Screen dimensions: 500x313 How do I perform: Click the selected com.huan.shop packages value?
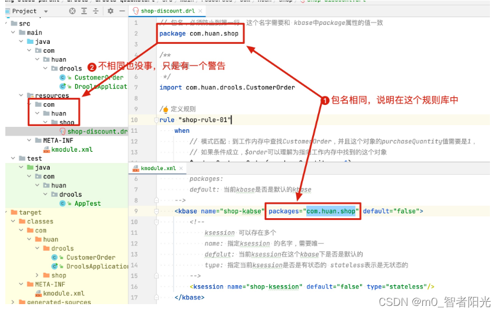point(331,211)
